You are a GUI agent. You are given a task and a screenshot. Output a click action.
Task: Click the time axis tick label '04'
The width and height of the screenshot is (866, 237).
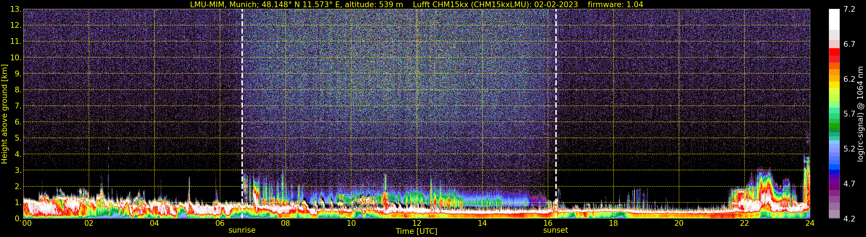click(154, 223)
